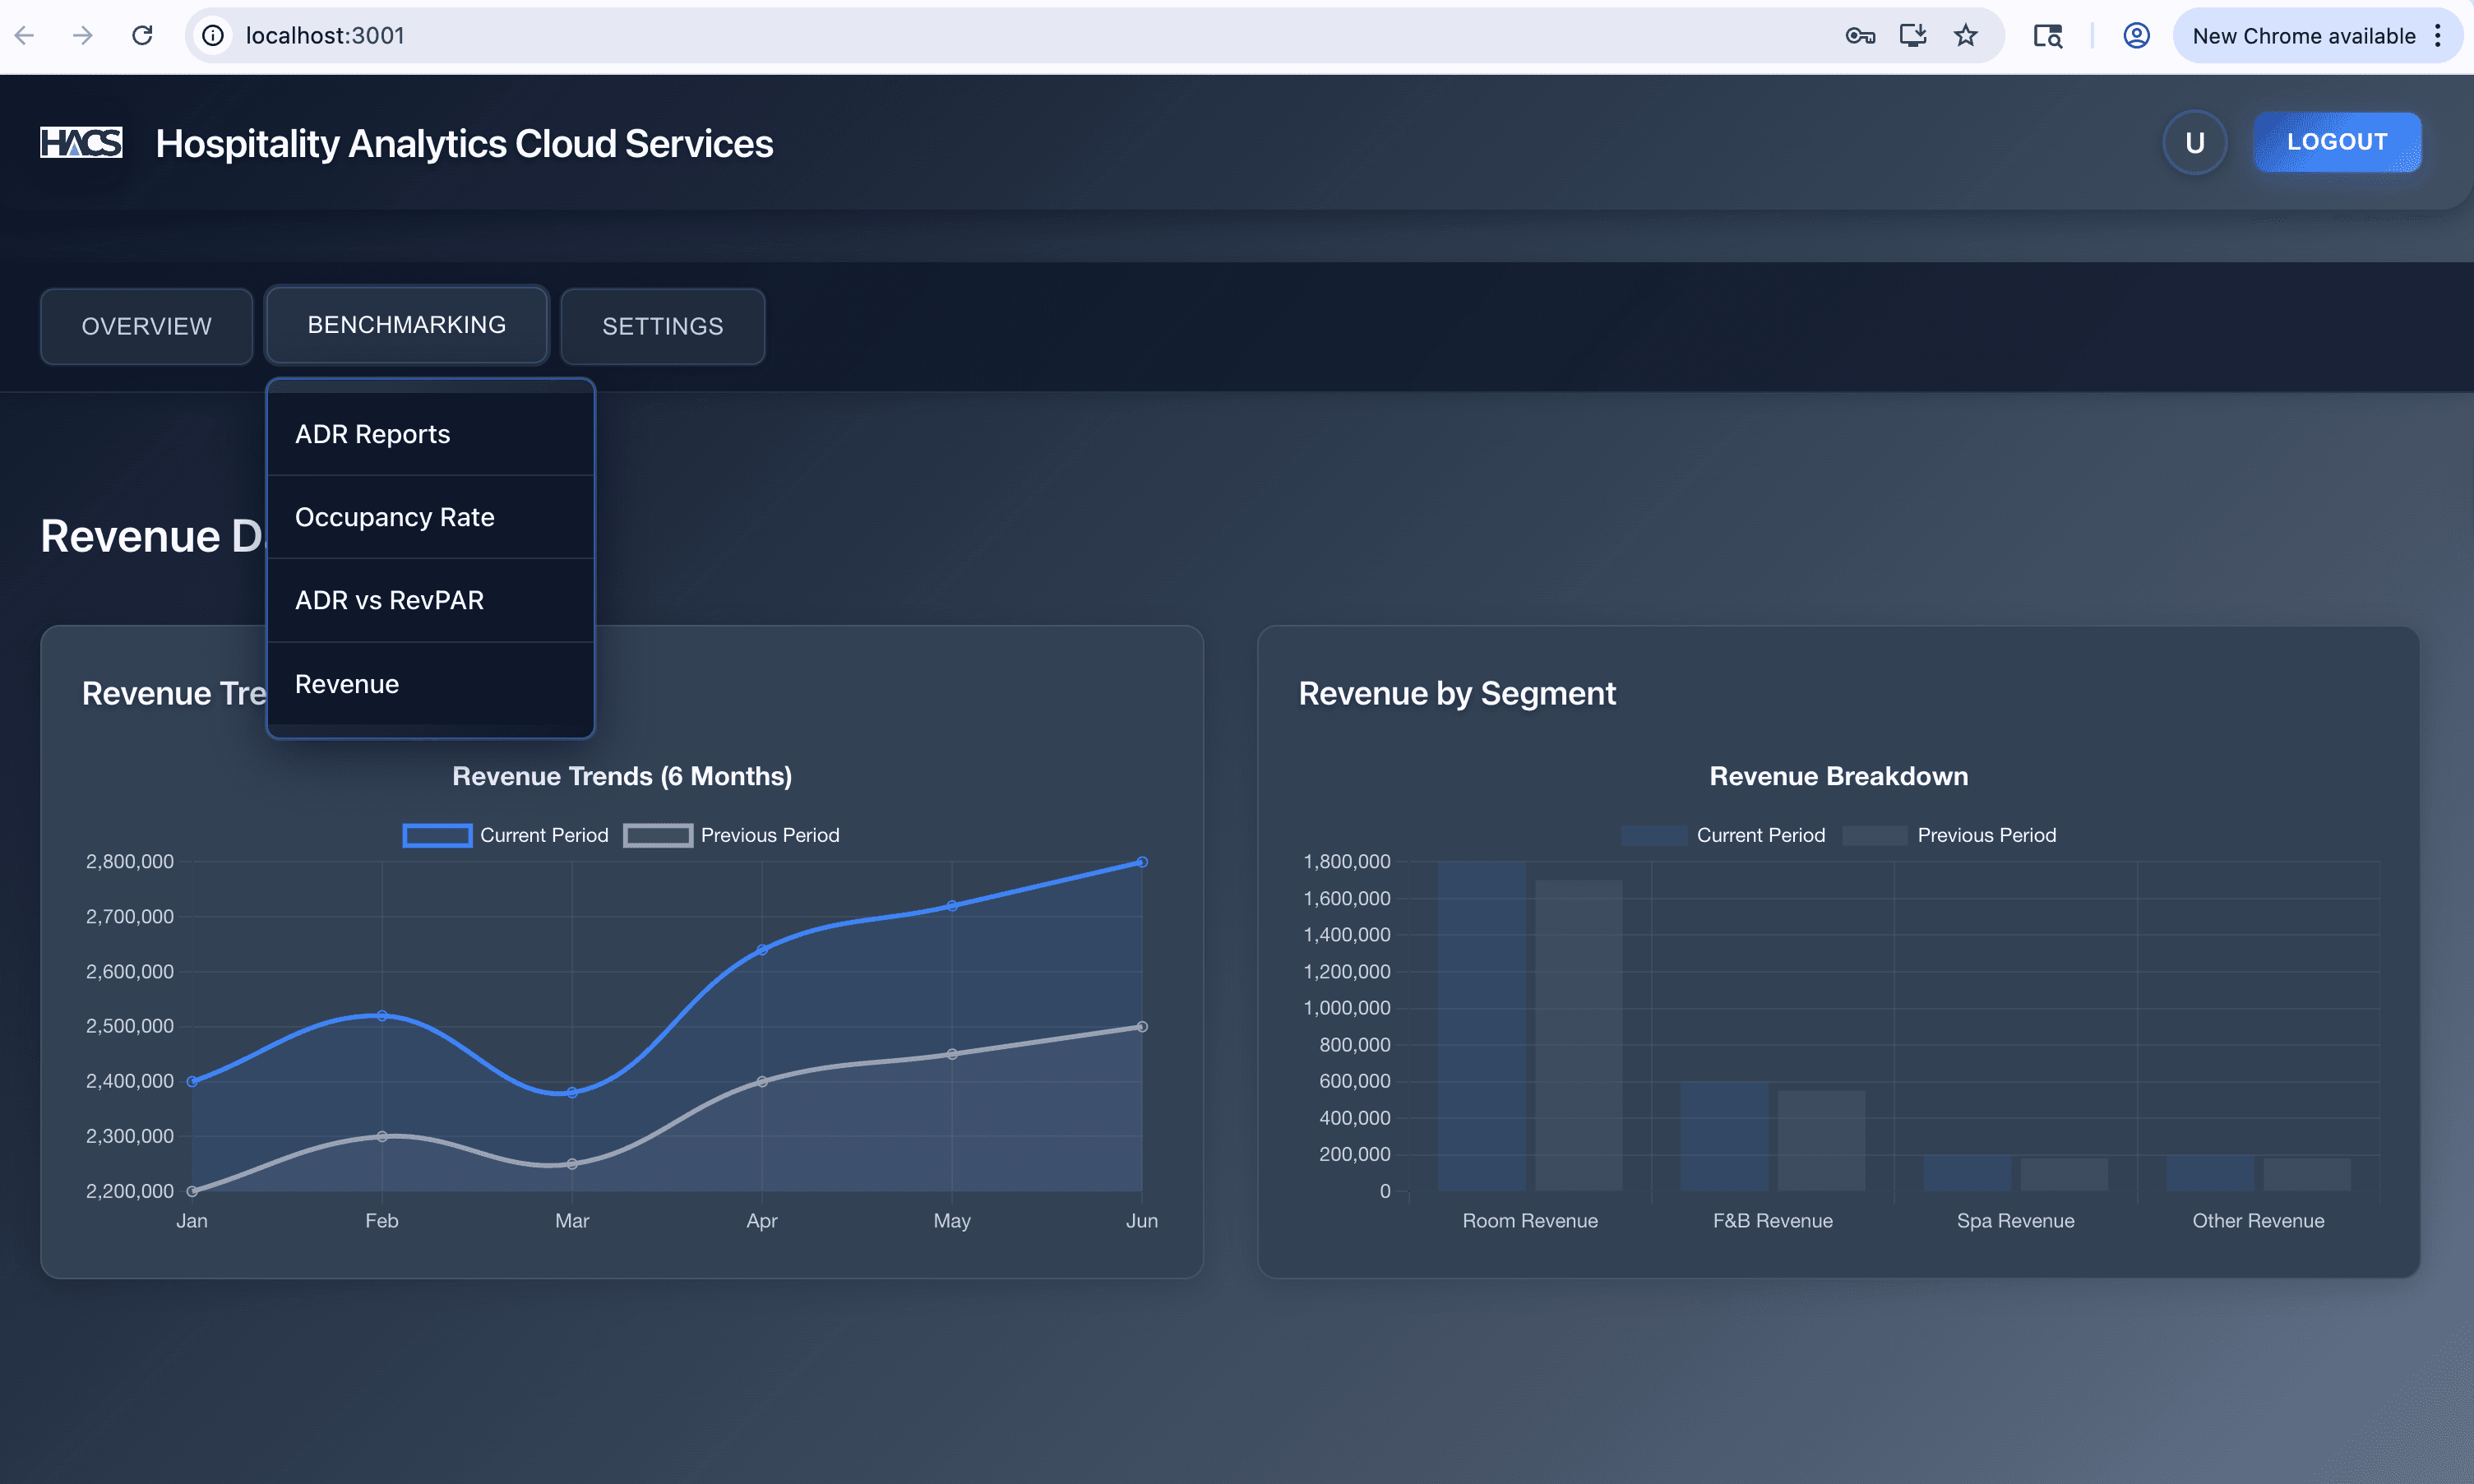The image size is (2474, 1484).
Task: Select ADR Reports from the menu
Action: click(372, 434)
